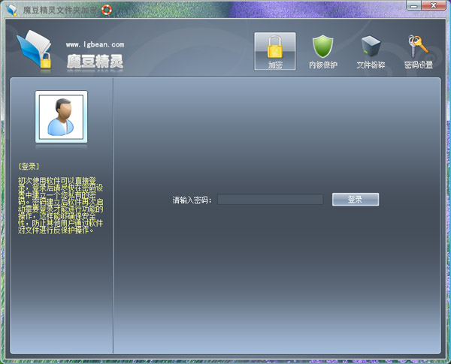Image resolution: width=451 pixels, height=364 pixels.
Task: Focus the 请输入密码 password field
Action: [x=270, y=200]
